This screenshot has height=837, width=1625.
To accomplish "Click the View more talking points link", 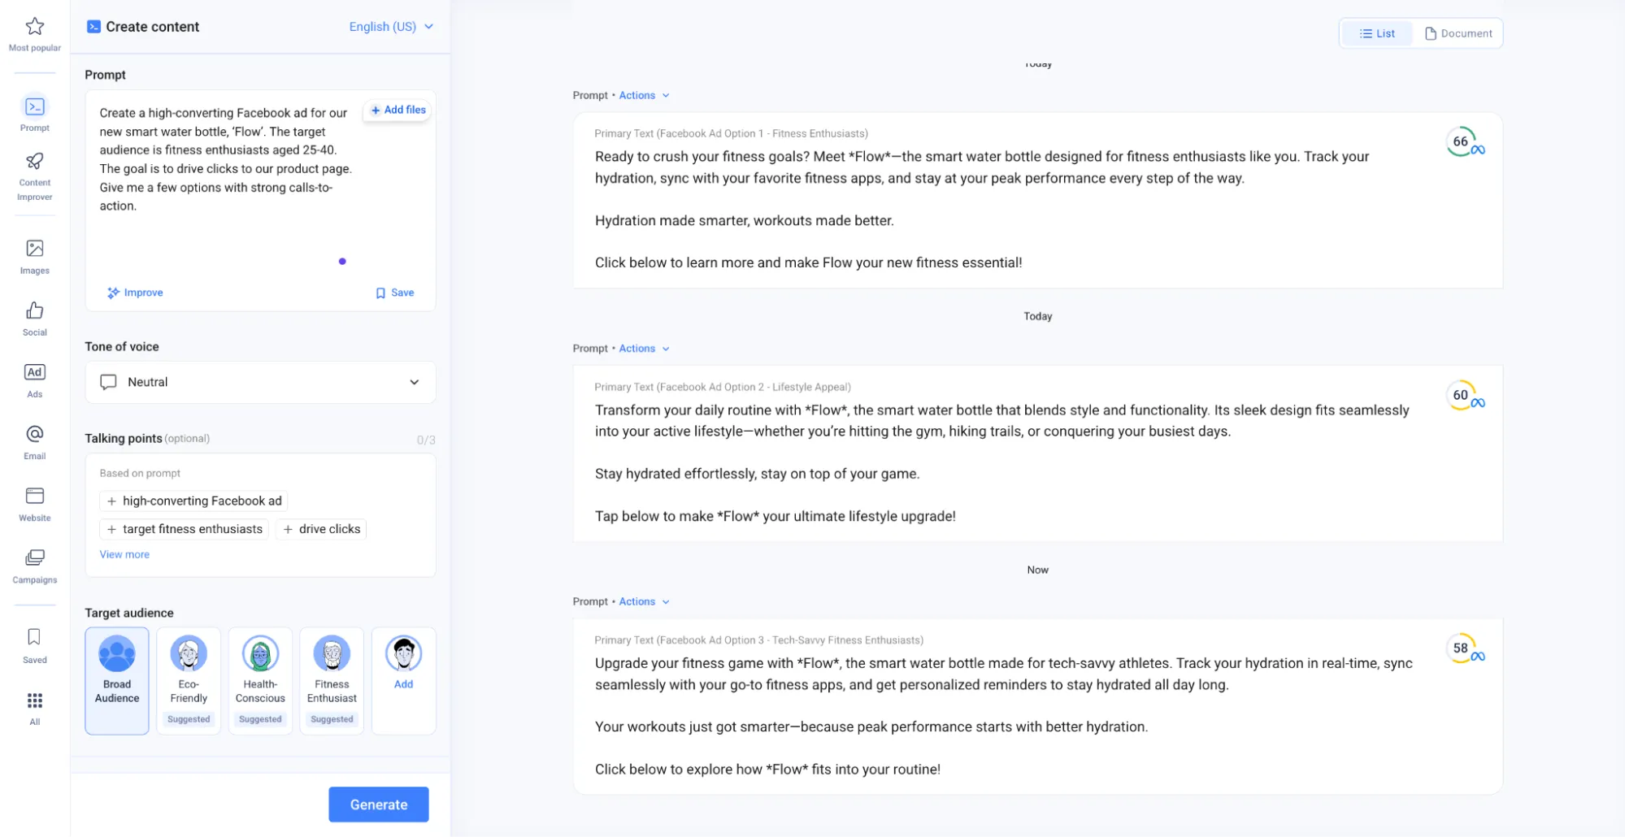I will point(124,554).
